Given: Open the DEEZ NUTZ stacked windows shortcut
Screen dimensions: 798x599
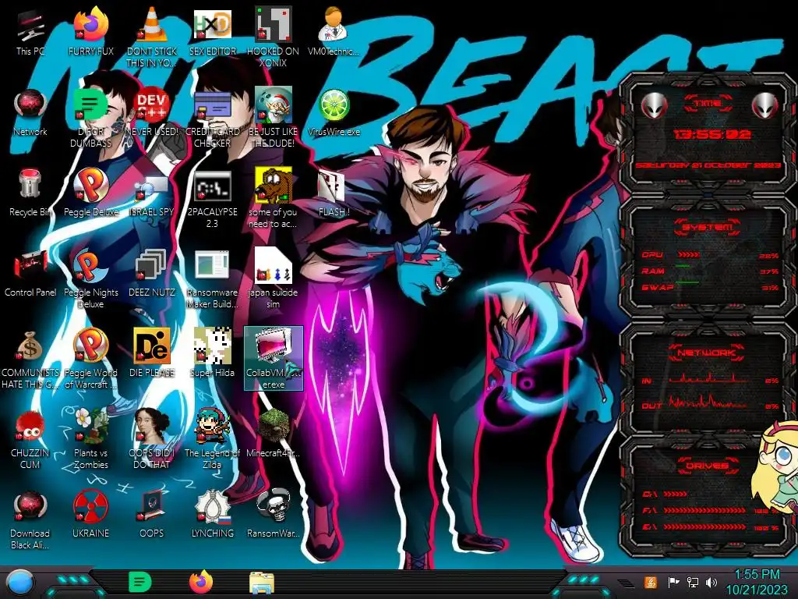Looking at the screenshot, I should pyautogui.click(x=152, y=273).
